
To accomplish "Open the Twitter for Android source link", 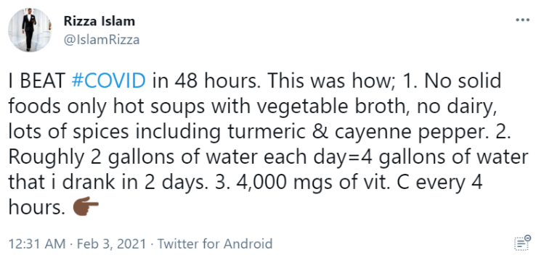I will pos(215,244).
